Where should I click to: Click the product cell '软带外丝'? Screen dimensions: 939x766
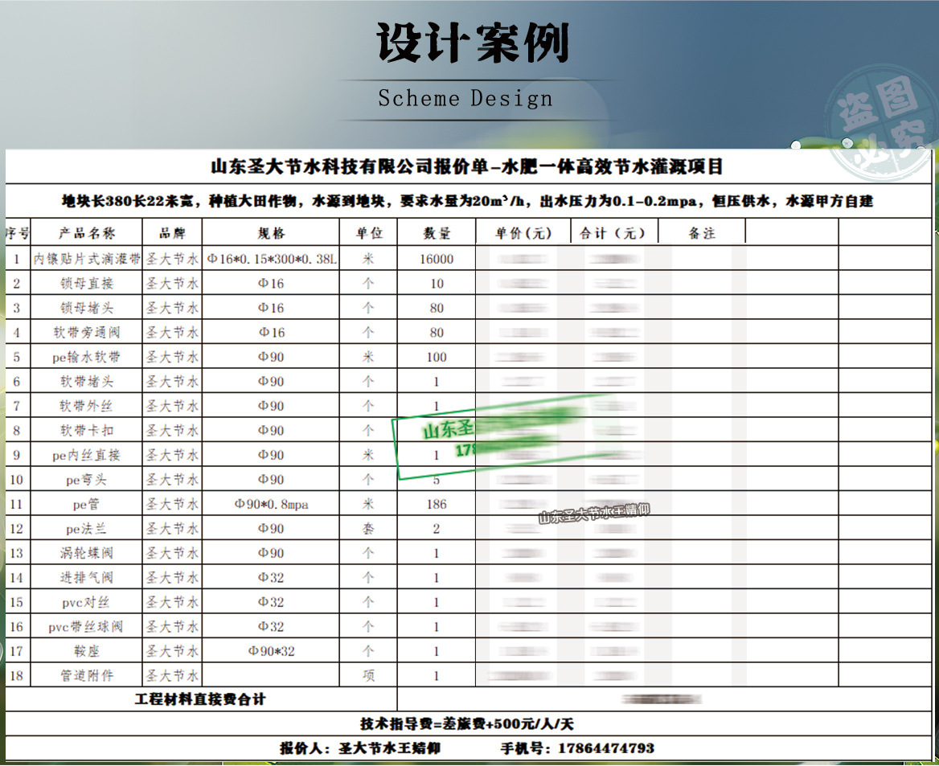(87, 406)
